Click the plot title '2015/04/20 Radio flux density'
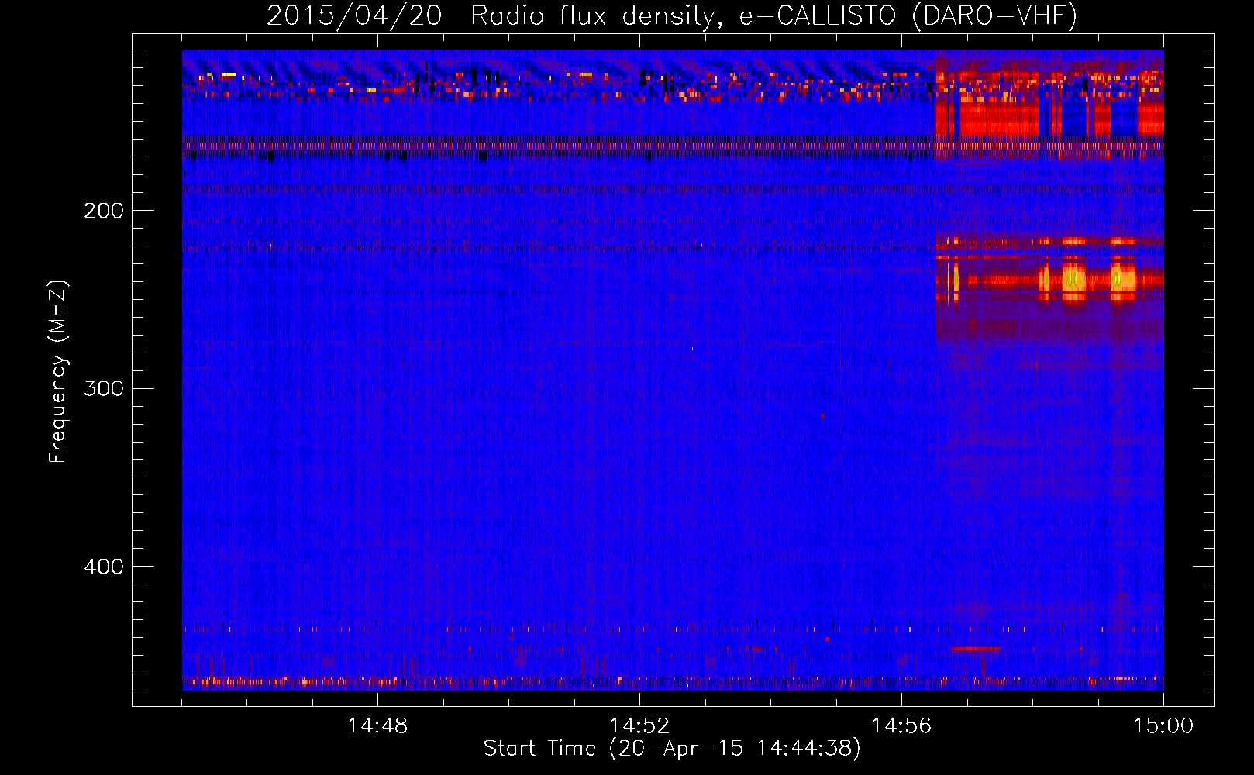 click(x=490, y=15)
